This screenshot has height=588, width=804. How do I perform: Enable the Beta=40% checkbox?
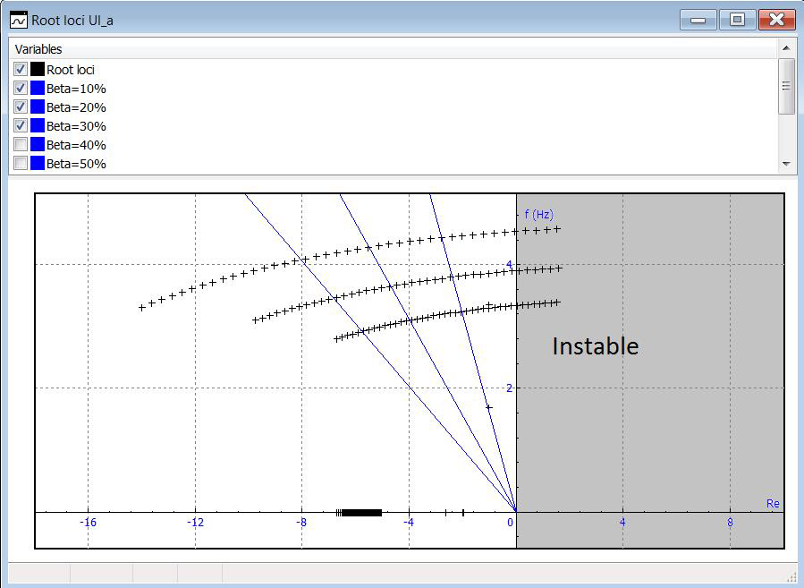21,145
